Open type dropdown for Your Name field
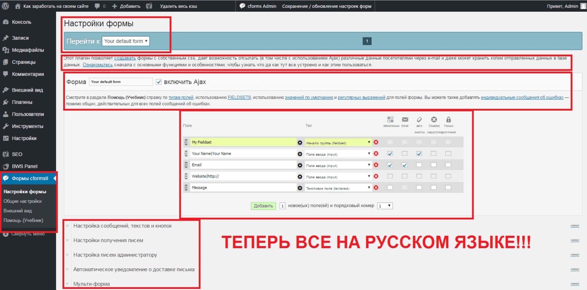 tap(338, 154)
